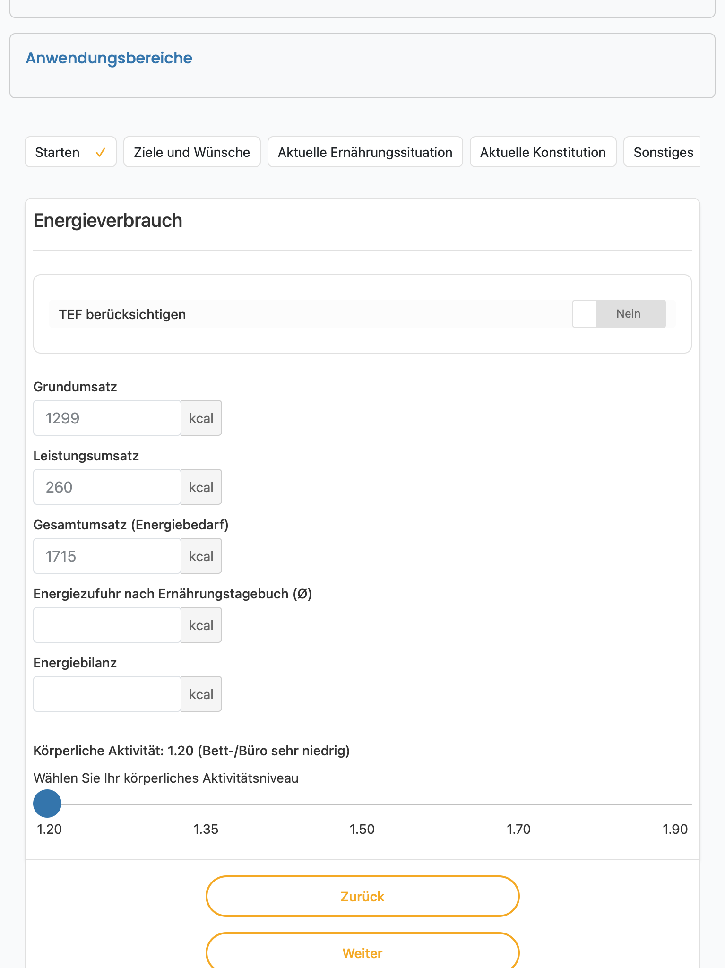Switch to Aktuelle Ernährungssituation tab
The image size is (725, 968).
365,152
